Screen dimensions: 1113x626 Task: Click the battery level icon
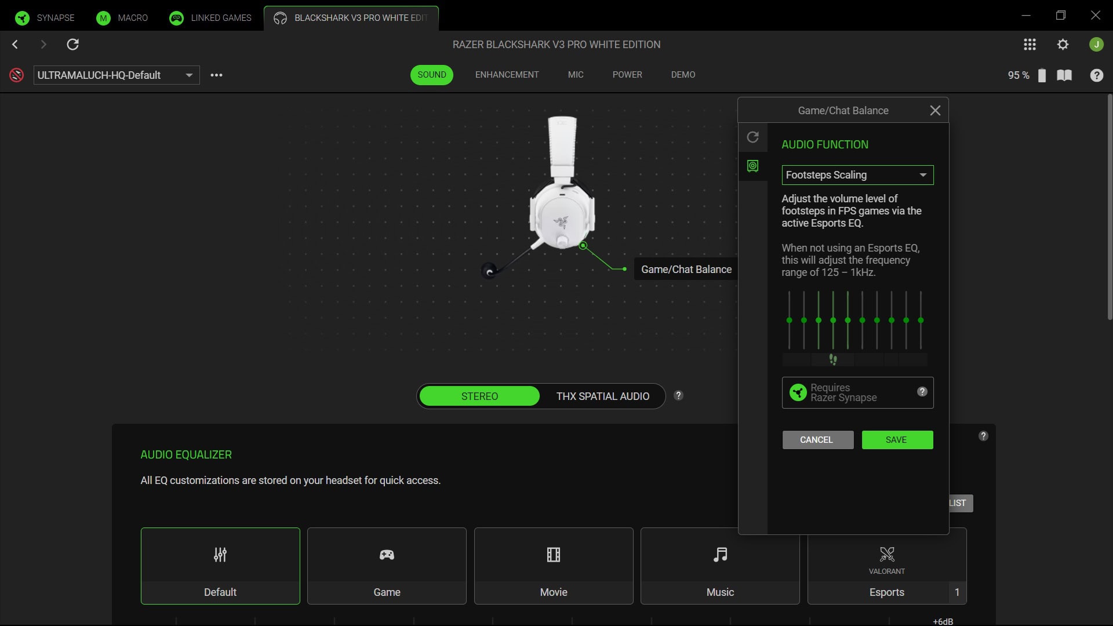coord(1042,75)
